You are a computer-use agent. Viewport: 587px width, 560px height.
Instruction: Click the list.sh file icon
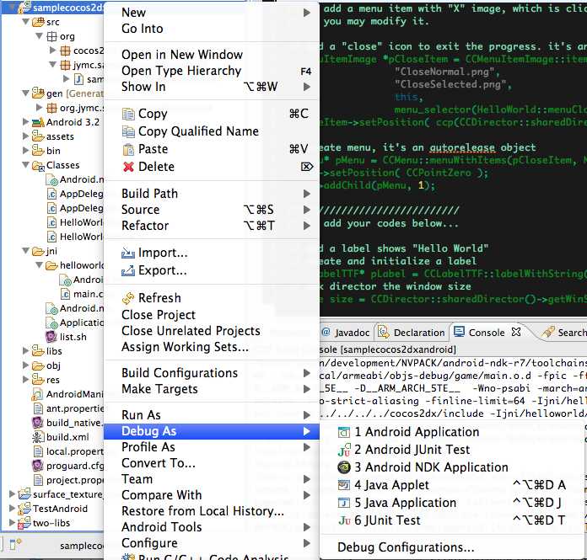point(51,337)
